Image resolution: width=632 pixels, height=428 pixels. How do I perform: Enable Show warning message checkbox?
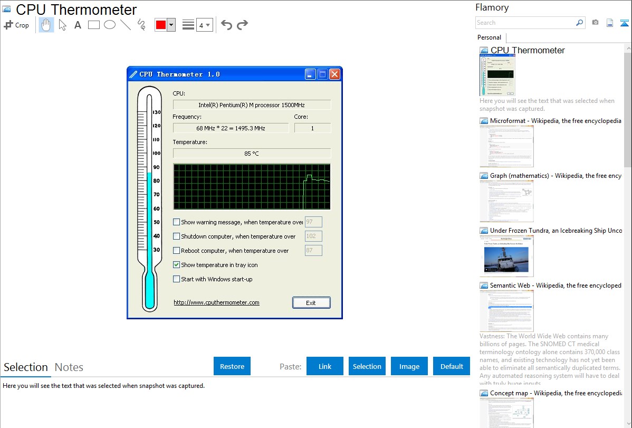(177, 222)
